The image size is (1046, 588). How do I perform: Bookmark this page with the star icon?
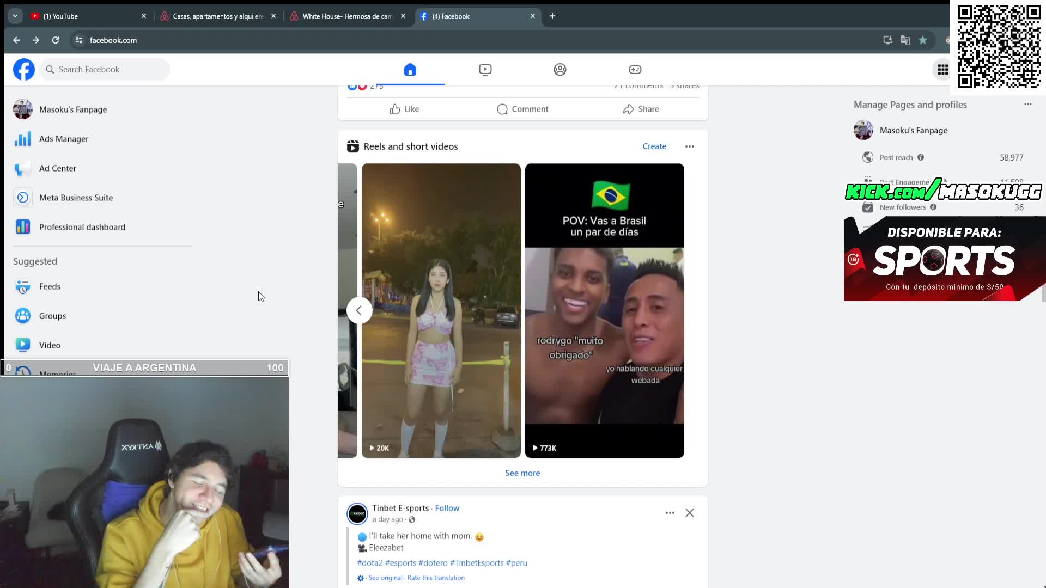coord(923,40)
